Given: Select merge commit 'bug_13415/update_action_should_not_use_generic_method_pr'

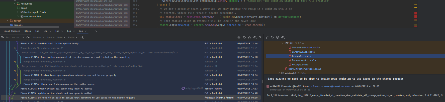Looking at the screenshot, I should 82,66.
